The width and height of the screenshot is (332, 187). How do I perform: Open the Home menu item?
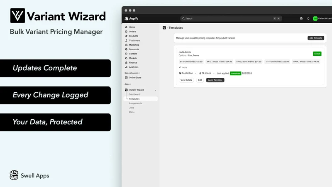tap(132, 27)
